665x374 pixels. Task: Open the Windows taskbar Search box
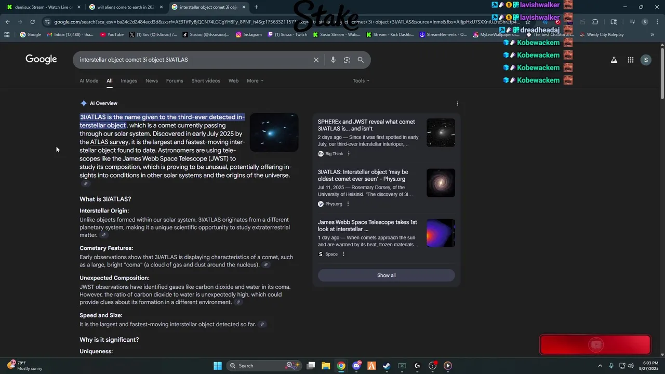[263, 366]
